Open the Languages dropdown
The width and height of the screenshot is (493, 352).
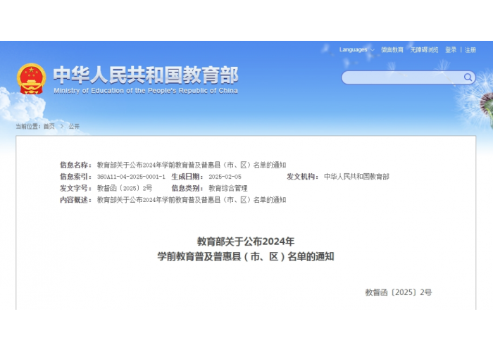[356, 50]
